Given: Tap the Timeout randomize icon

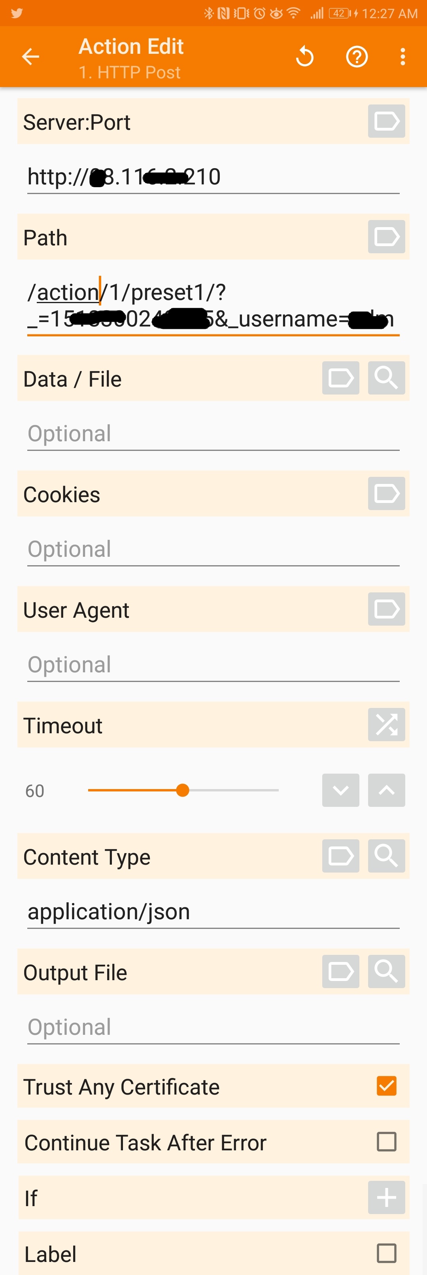Looking at the screenshot, I should (386, 725).
